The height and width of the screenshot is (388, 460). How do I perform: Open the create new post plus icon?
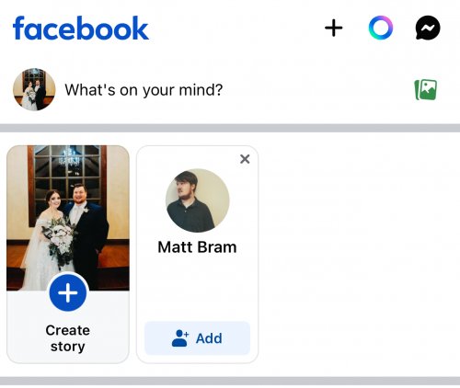pyautogui.click(x=334, y=28)
